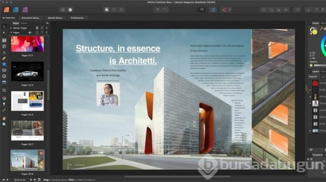Adjust the Colour panel Opacity slider
The height and width of the screenshot is (182, 326).
tap(320, 66)
